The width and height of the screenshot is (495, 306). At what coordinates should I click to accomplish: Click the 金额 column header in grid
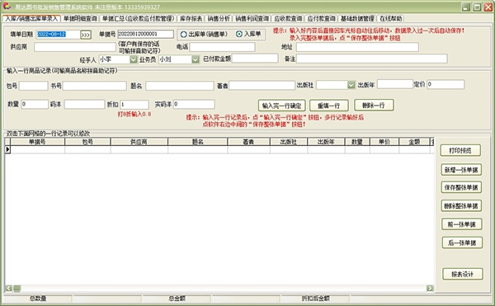[414, 142]
